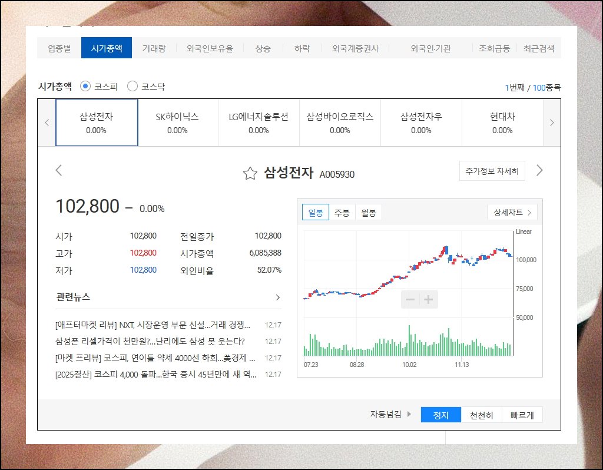Select the 삼성전자 stock card
This screenshot has height=470, width=603.
pos(97,123)
